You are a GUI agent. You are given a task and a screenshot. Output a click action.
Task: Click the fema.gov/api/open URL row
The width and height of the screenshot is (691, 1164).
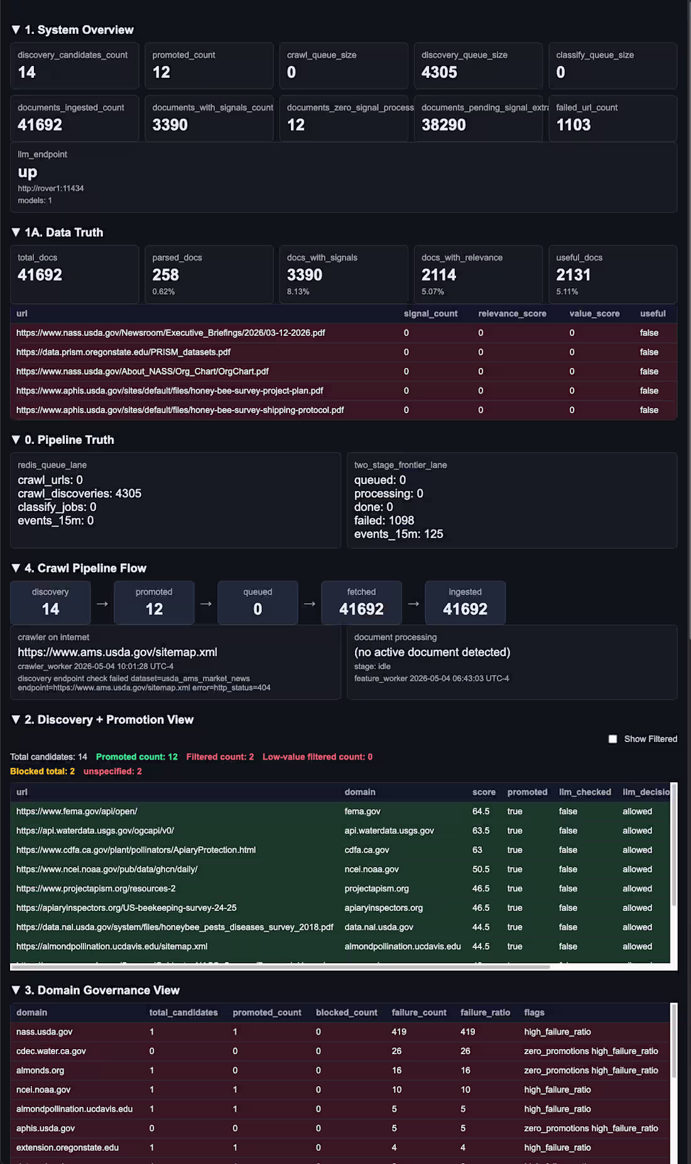[x=340, y=812]
